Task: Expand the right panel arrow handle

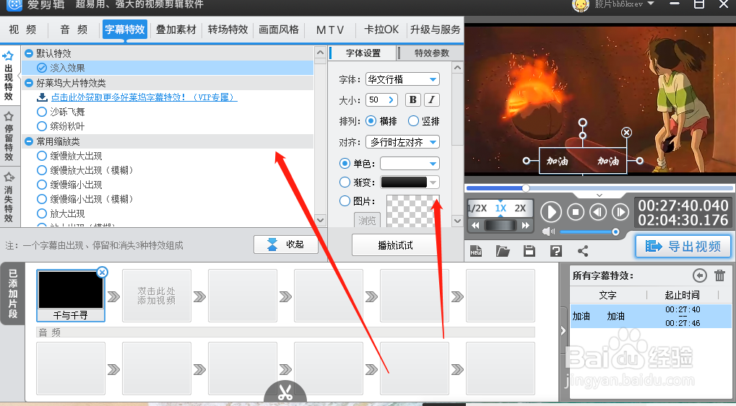Action: click(x=563, y=330)
